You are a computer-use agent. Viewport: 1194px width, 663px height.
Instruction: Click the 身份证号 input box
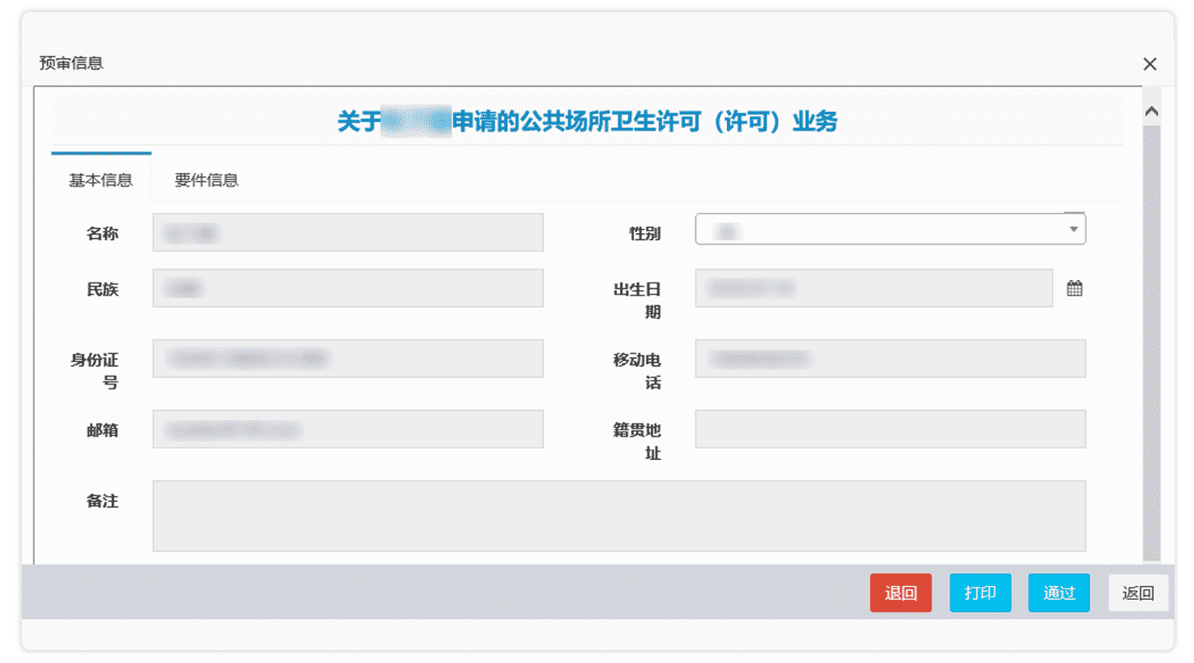coord(347,358)
